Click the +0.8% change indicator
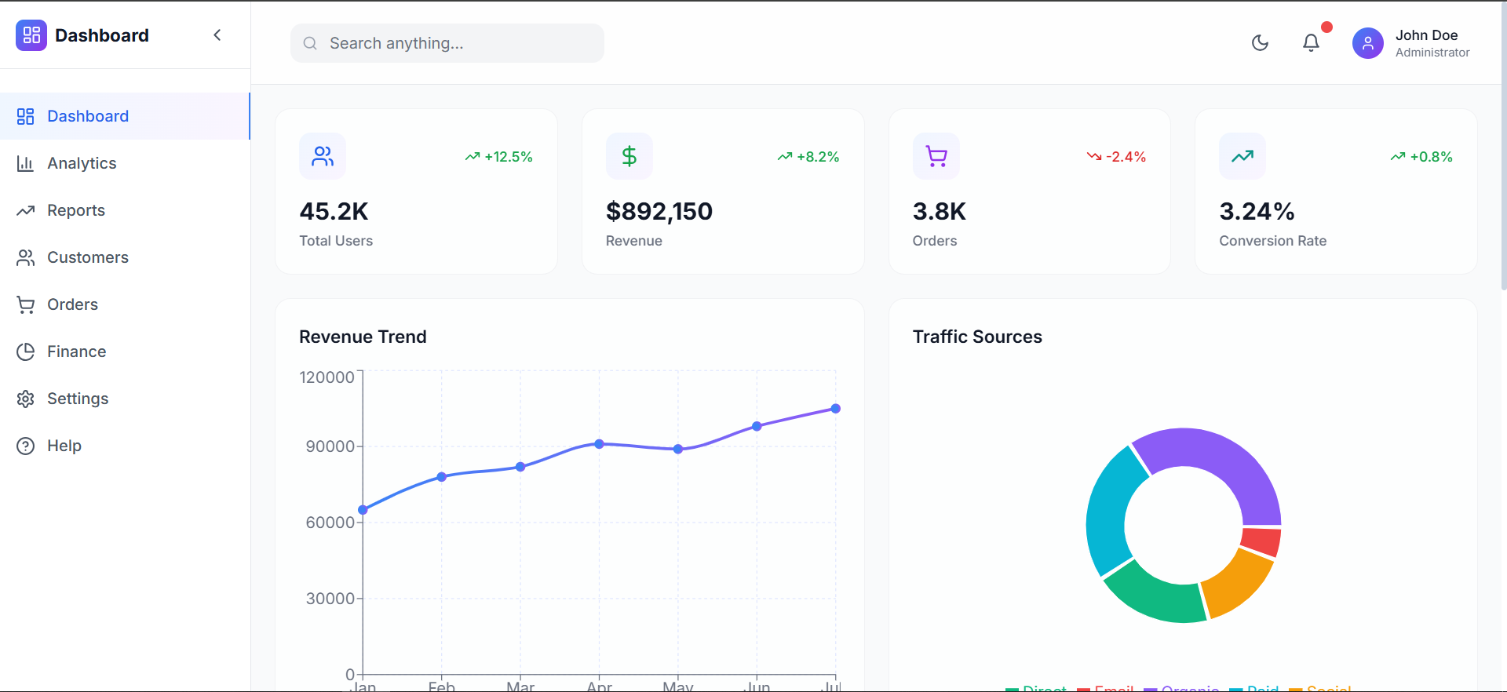Image resolution: width=1507 pixels, height=692 pixels. 1421,157
